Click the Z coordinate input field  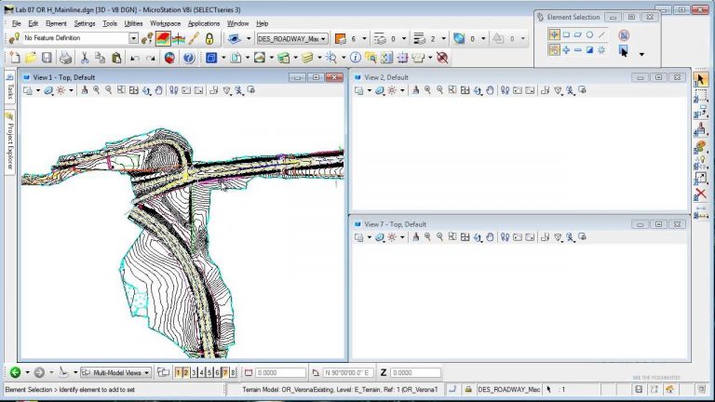point(417,372)
